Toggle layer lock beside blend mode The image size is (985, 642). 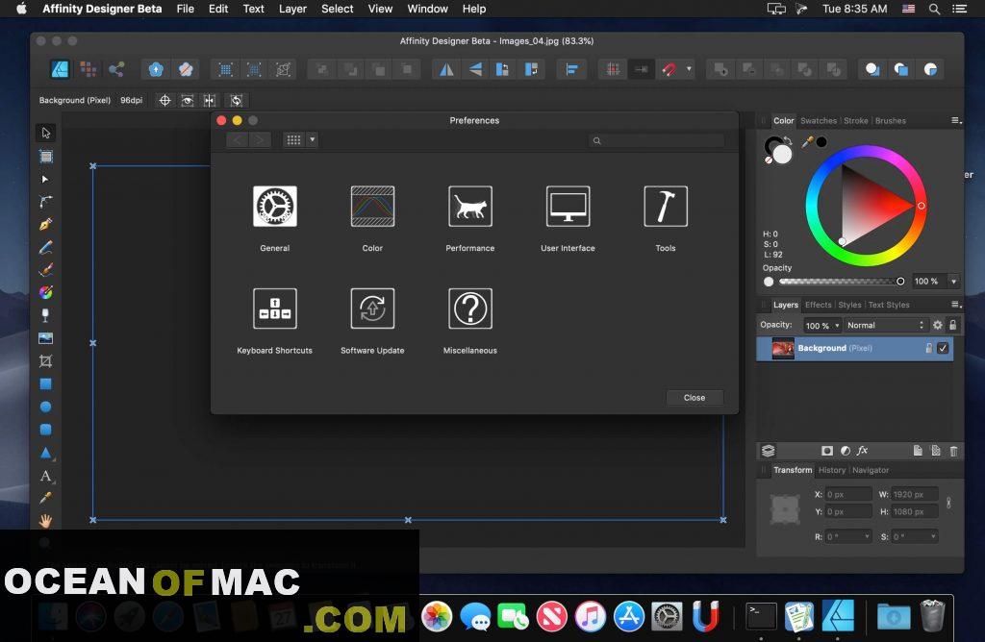953,325
